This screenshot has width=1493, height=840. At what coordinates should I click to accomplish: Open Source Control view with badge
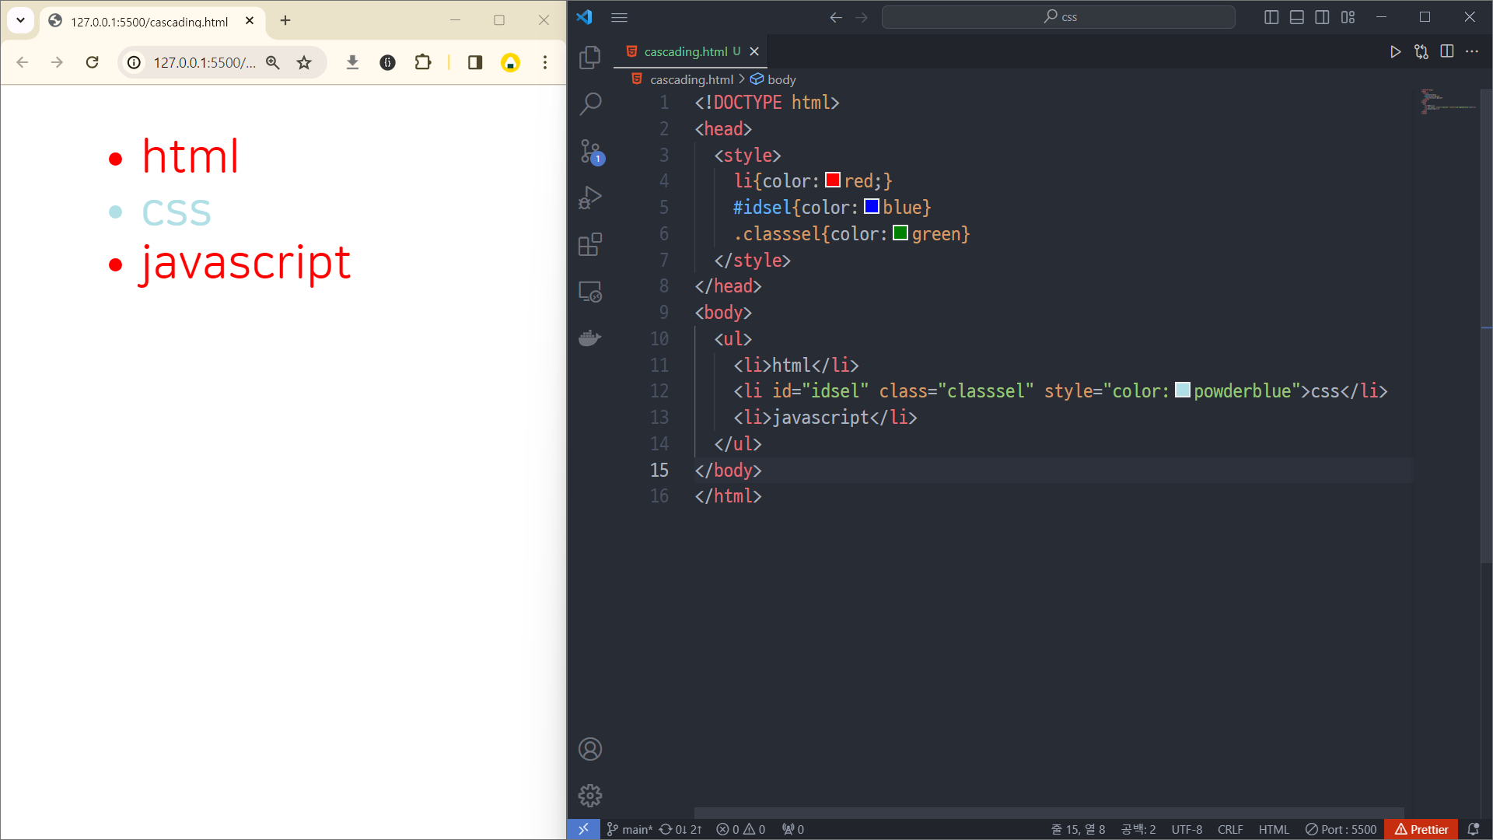(x=590, y=151)
